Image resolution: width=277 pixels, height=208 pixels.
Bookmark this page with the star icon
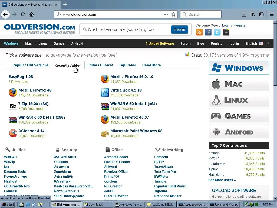[173, 14]
